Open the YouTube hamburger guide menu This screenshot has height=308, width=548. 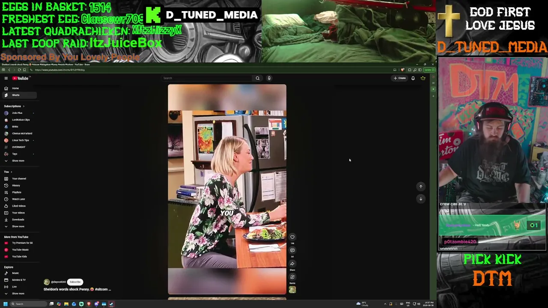pos(6,78)
